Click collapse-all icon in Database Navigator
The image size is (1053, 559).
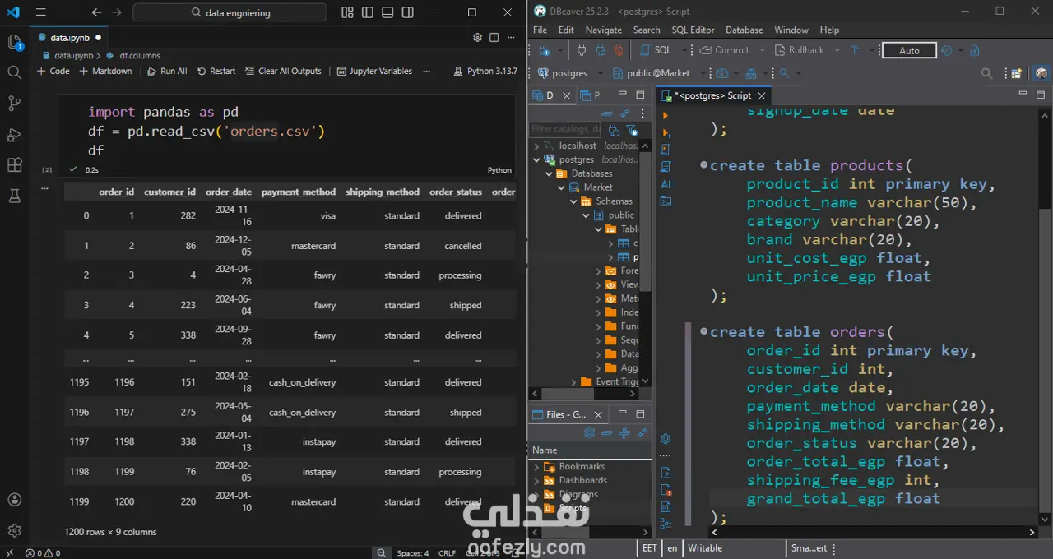coord(607,113)
